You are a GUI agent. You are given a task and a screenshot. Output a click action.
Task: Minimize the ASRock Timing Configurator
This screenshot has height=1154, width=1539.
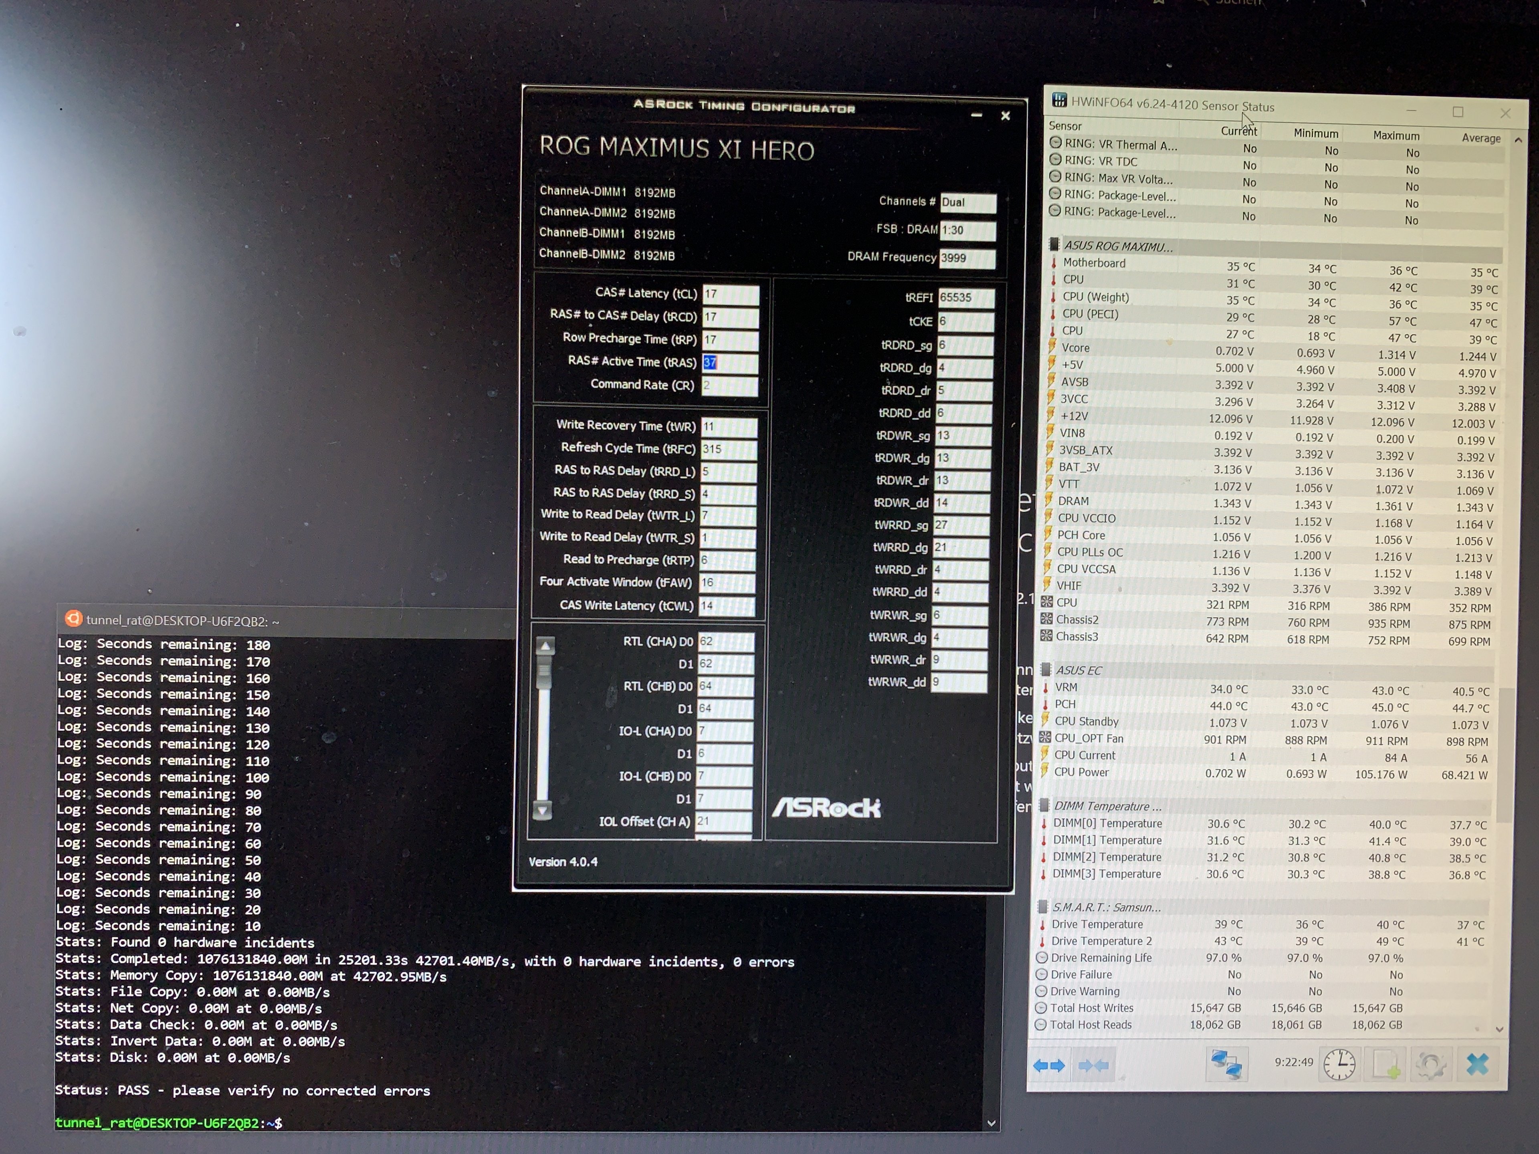point(977,115)
